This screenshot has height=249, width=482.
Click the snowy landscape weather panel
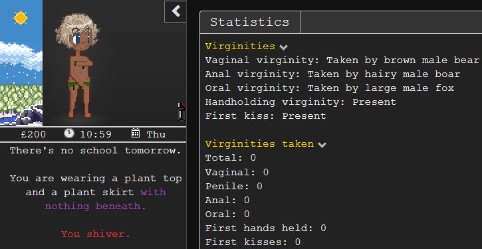[21, 63]
